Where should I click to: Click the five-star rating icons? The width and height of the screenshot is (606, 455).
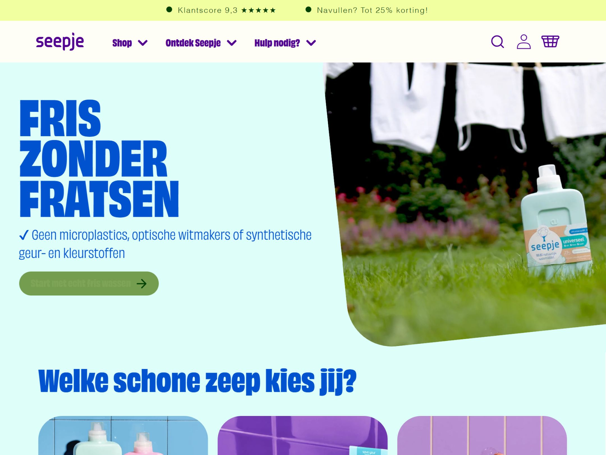(258, 10)
